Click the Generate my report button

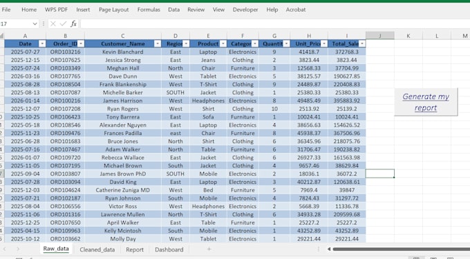click(x=426, y=102)
